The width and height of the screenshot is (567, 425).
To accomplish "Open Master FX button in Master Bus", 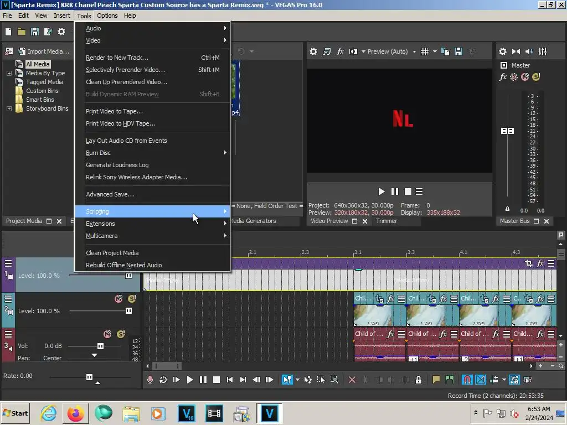I will pyautogui.click(x=503, y=77).
